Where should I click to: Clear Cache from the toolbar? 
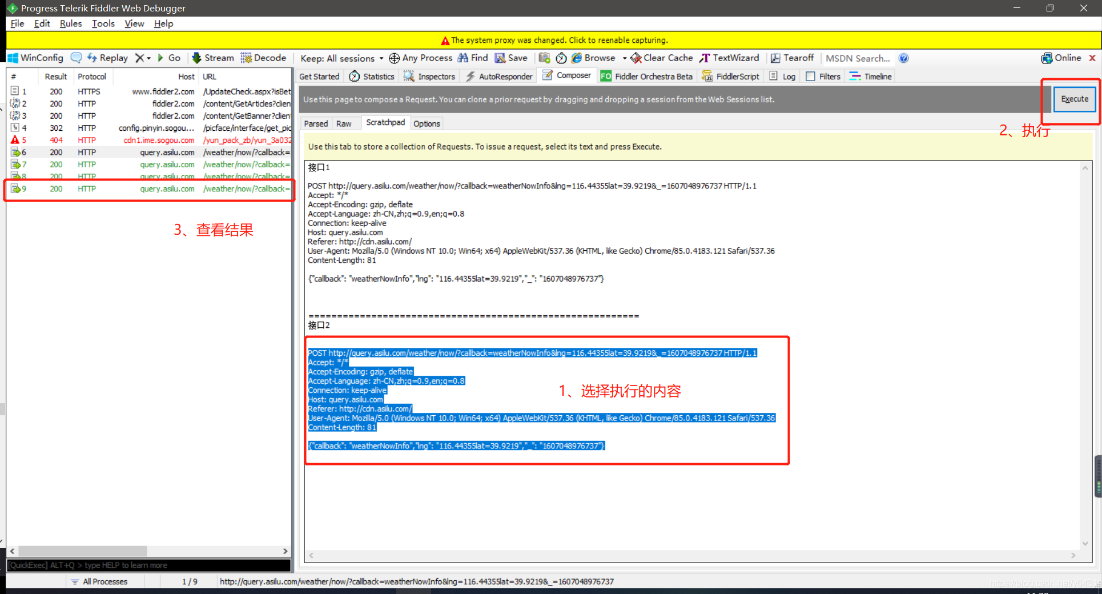click(x=662, y=58)
